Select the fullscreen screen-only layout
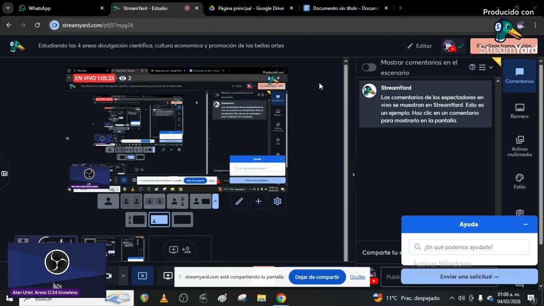This screenshot has height=306, width=544. pos(182,220)
